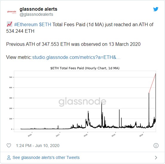The image size is (165, 164).
Task: Click the glassnode watermark in the chart
Action: (x=82, y=102)
